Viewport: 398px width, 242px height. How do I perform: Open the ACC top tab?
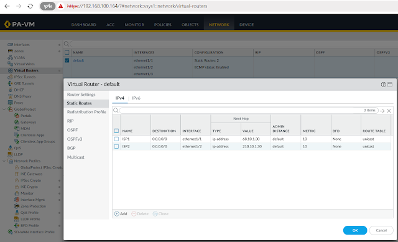point(111,25)
